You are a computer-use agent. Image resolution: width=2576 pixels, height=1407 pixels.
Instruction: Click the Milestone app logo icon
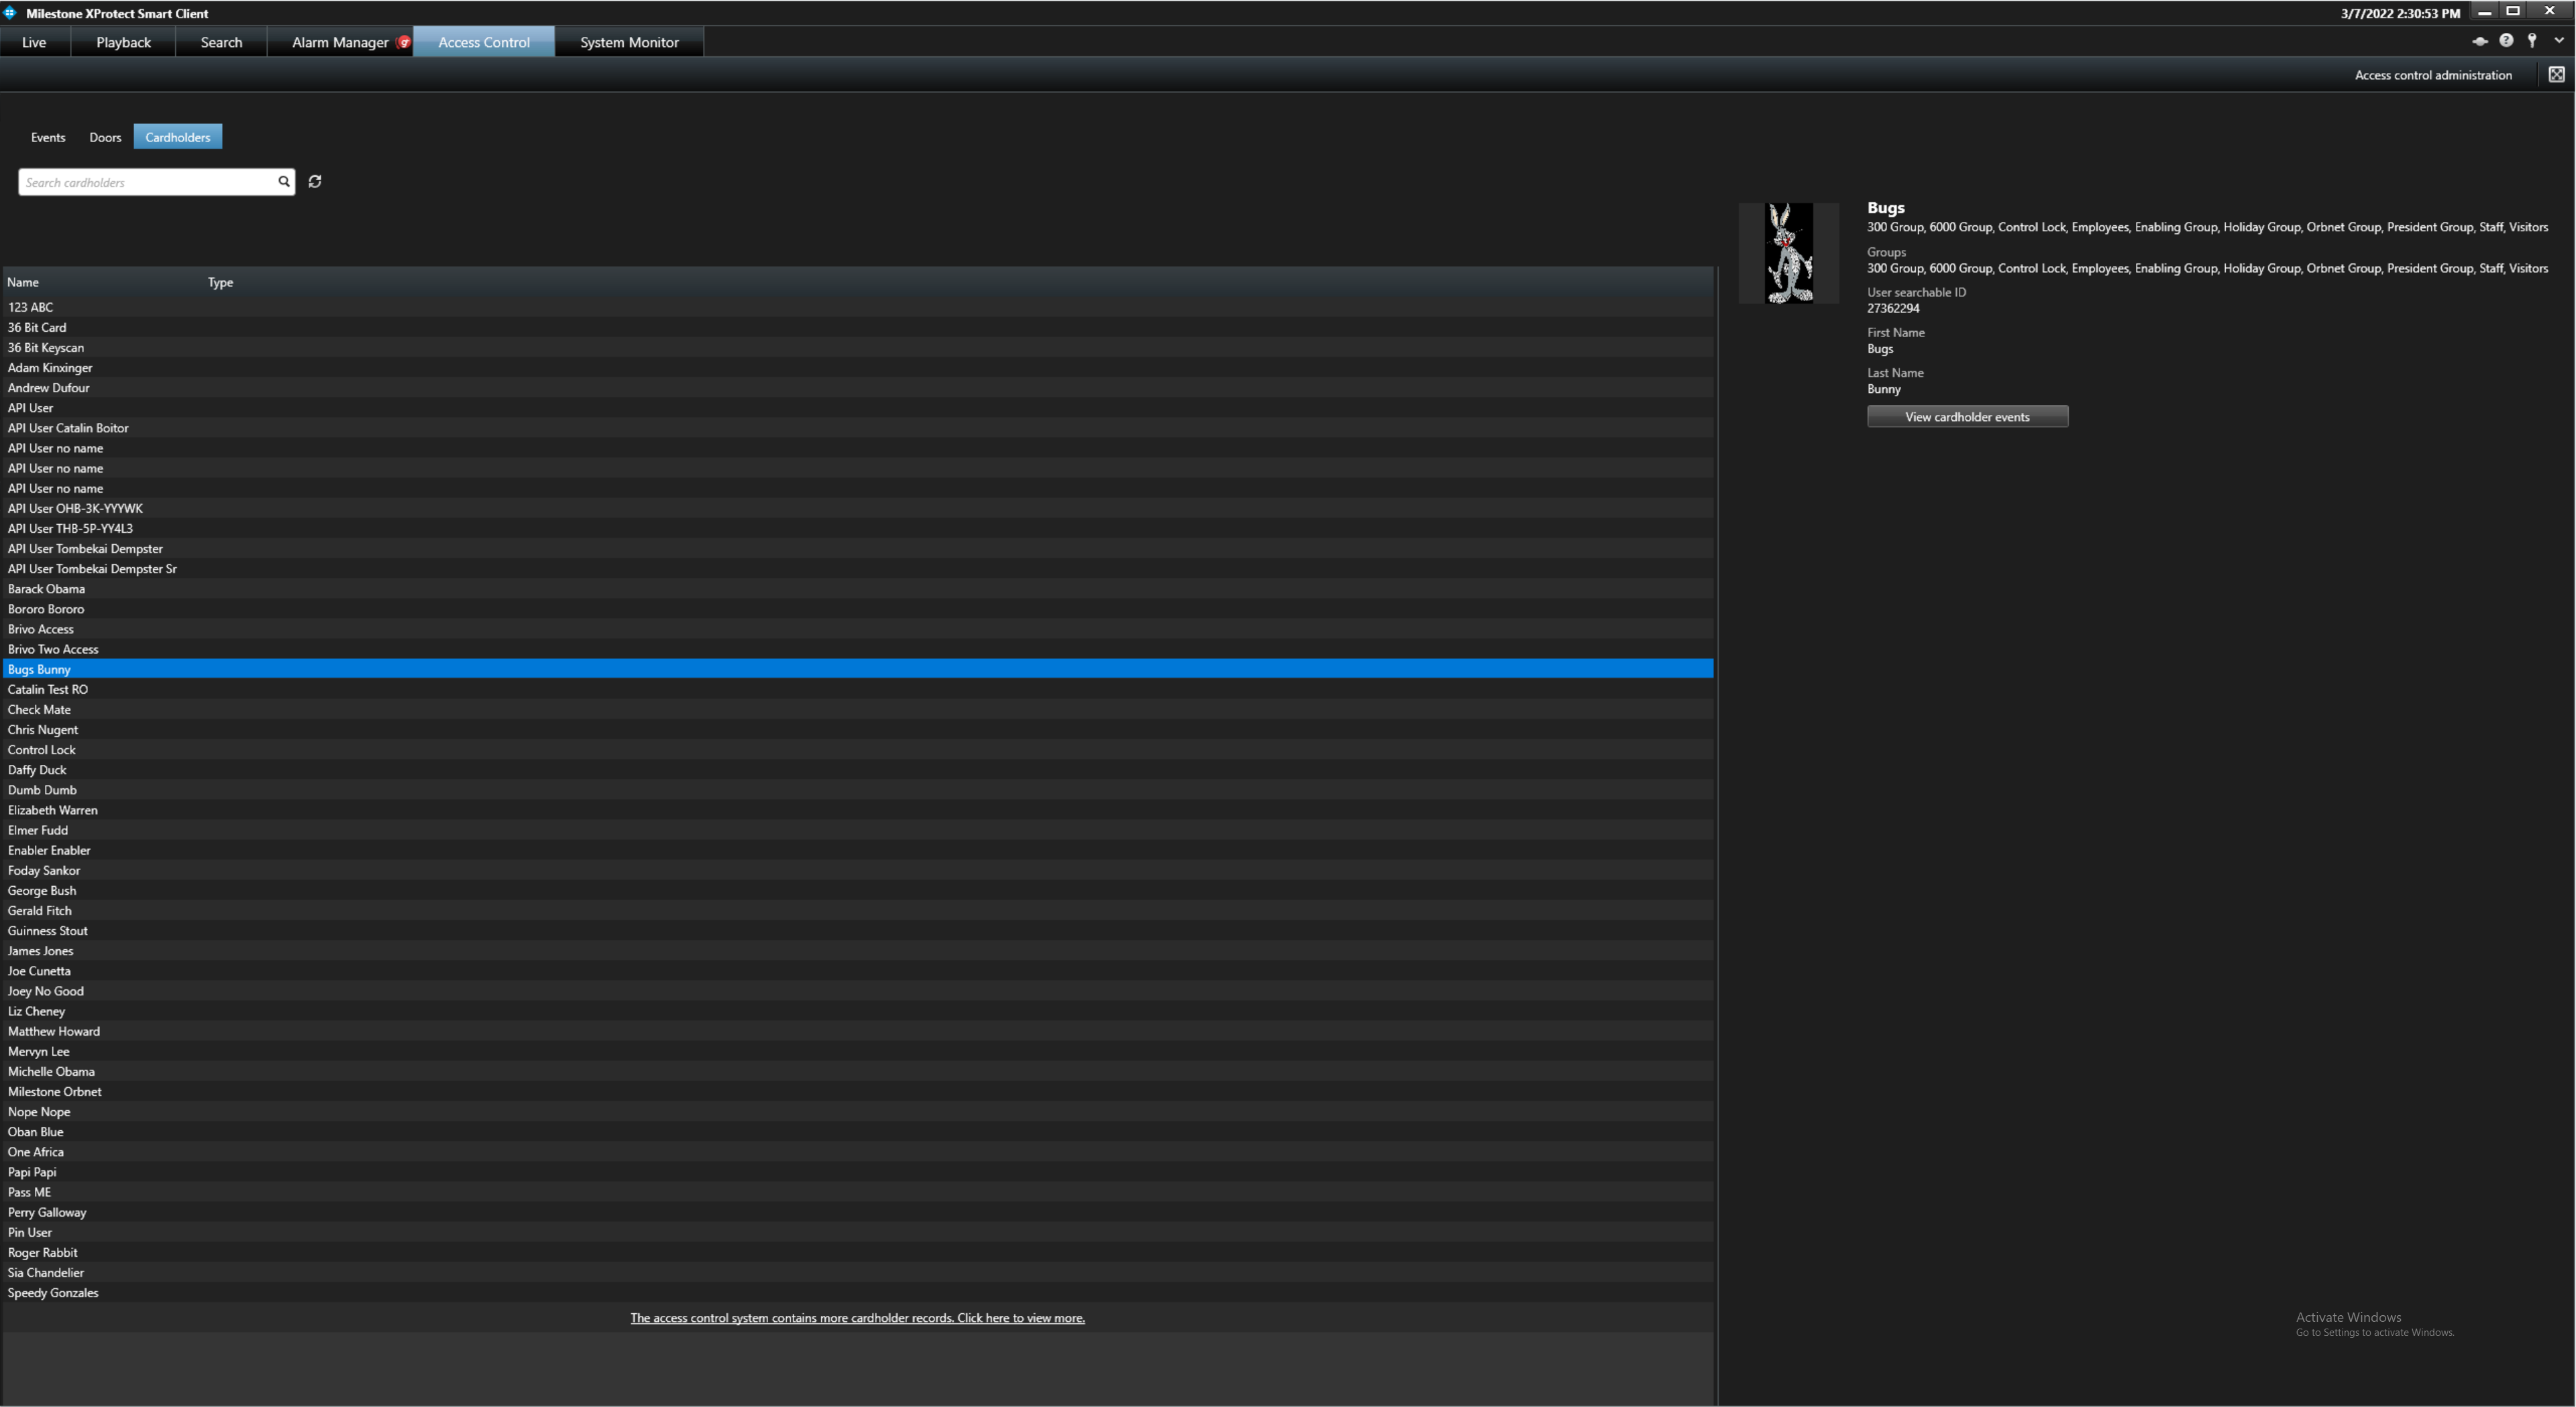tap(10, 13)
